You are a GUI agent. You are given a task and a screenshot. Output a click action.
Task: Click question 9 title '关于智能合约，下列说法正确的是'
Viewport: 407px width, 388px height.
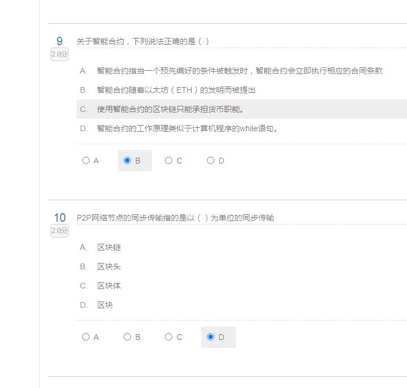click(136, 41)
